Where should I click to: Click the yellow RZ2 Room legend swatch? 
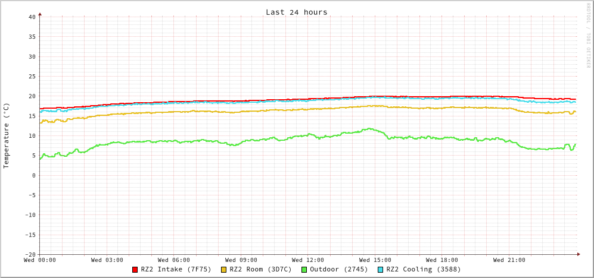[x=224, y=270]
